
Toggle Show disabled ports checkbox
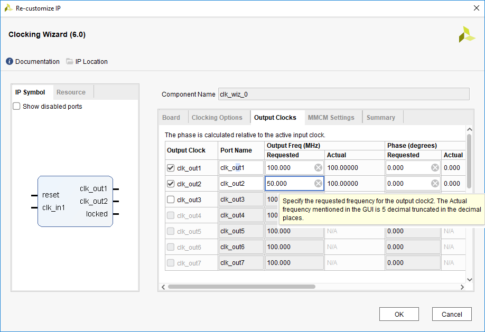(x=16, y=106)
